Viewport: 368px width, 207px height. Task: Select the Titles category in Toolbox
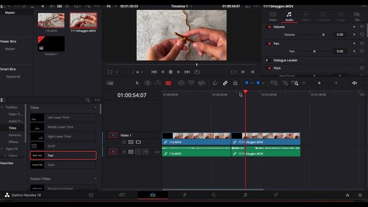[x=13, y=128]
